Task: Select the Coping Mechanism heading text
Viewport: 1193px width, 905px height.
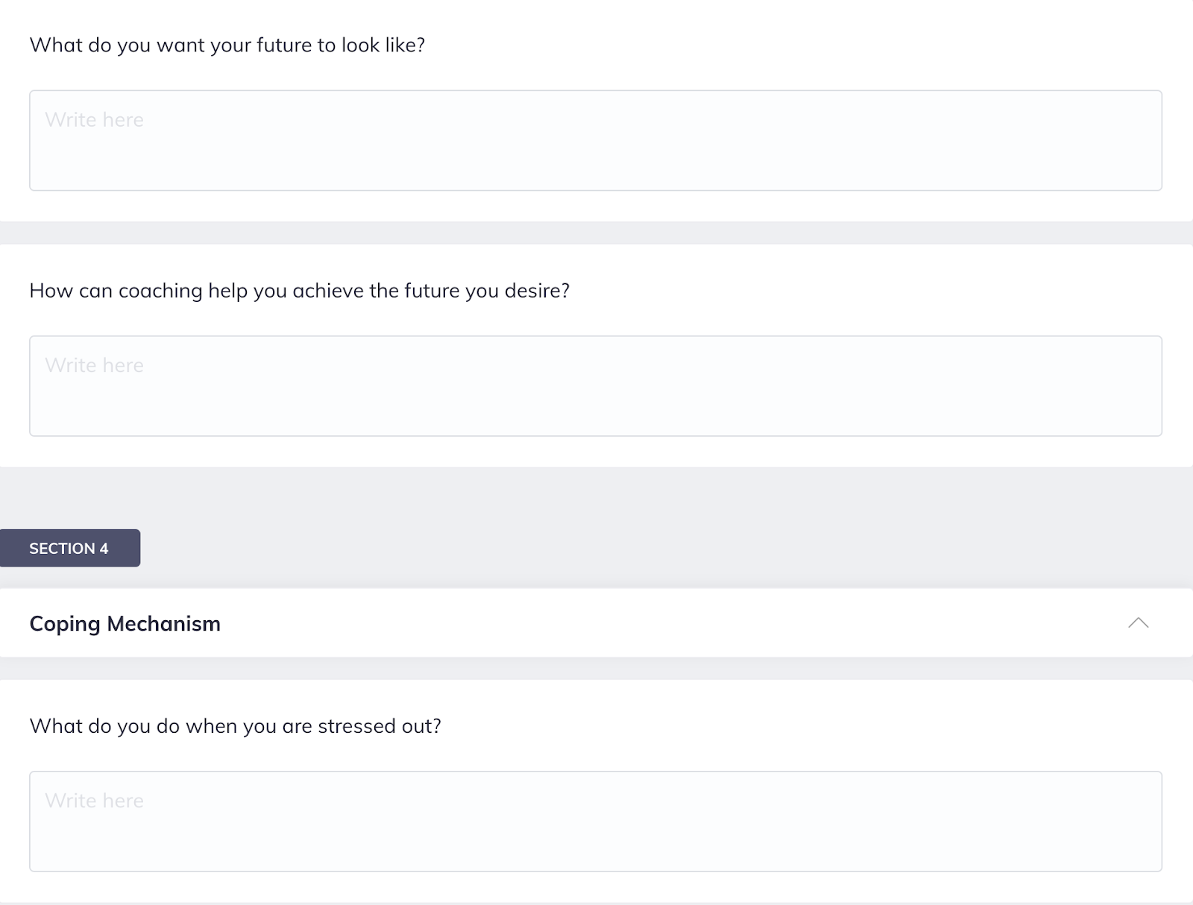Action: point(125,624)
